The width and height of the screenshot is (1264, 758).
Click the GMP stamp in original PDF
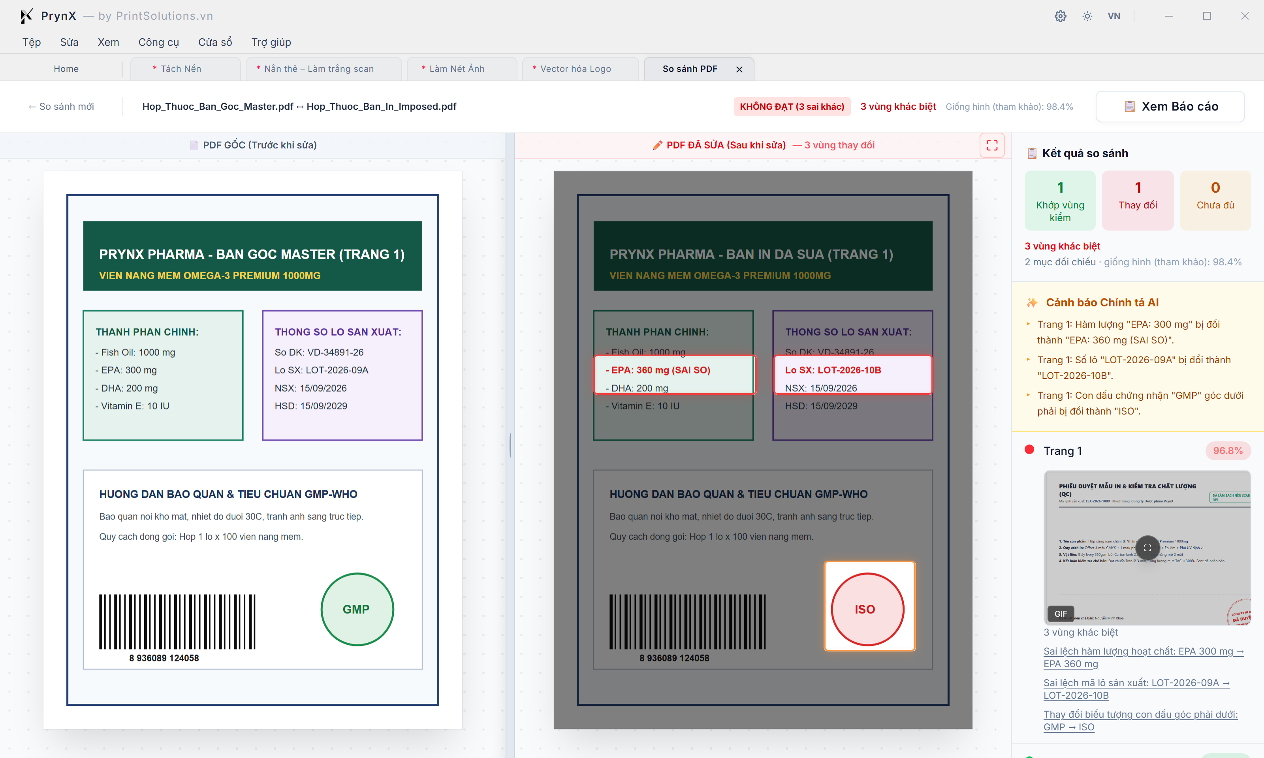(357, 609)
